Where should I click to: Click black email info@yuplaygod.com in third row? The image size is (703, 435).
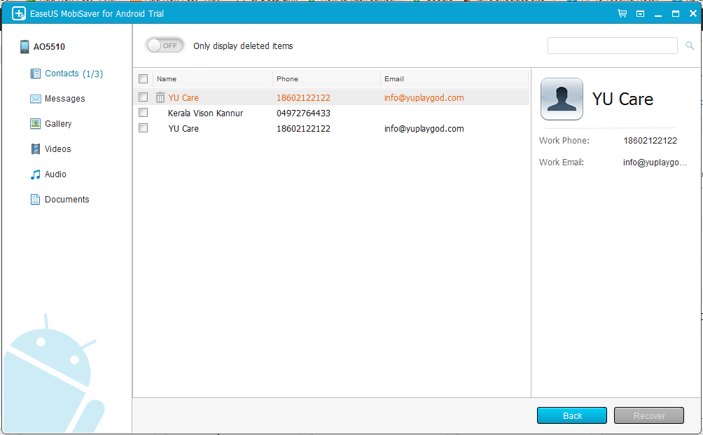(x=424, y=129)
